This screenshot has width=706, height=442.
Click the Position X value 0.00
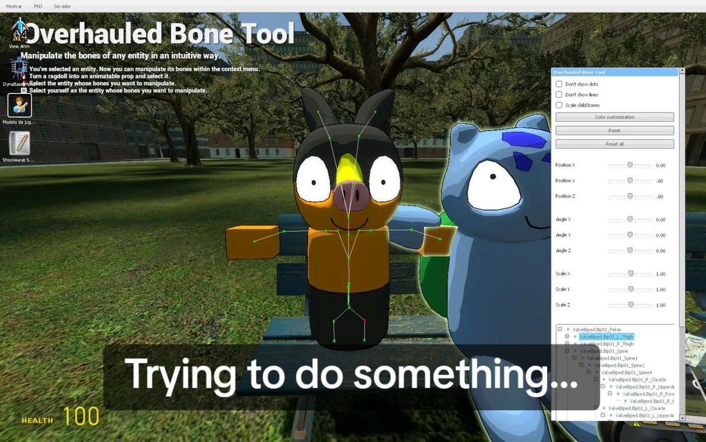tap(661, 166)
